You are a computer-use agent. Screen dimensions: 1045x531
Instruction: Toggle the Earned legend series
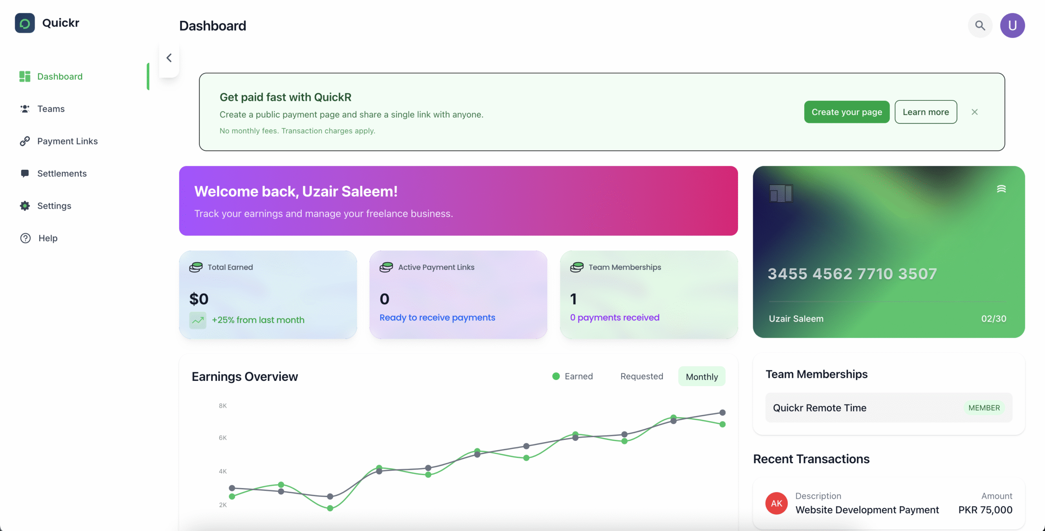tap(572, 376)
